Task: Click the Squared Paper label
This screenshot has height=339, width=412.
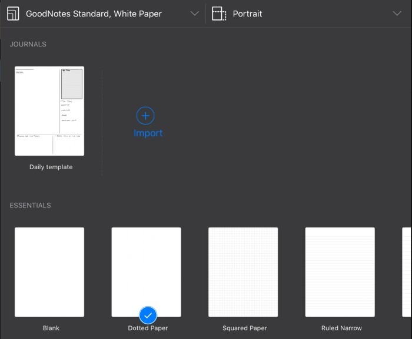Action: coord(245,328)
